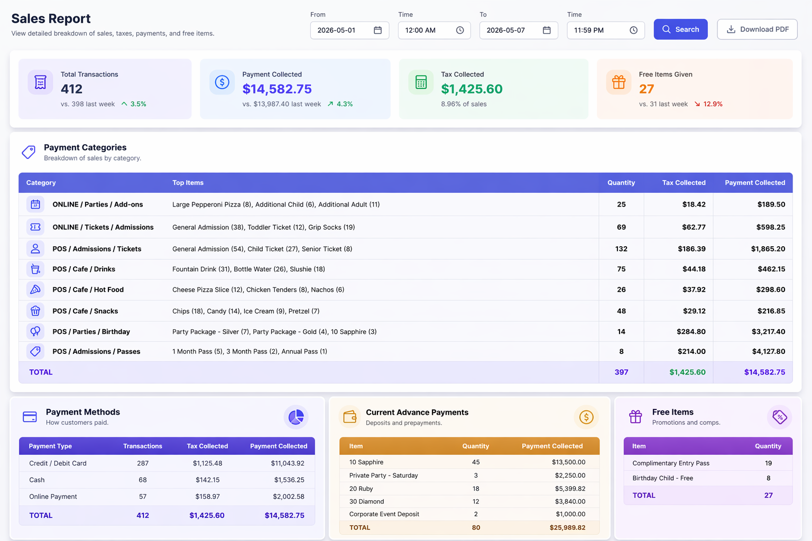Image resolution: width=812 pixels, height=541 pixels.
Task: Open the pie chart icon in Payment Methods panel
Action: pyautogui.click(x=296, y=417)
